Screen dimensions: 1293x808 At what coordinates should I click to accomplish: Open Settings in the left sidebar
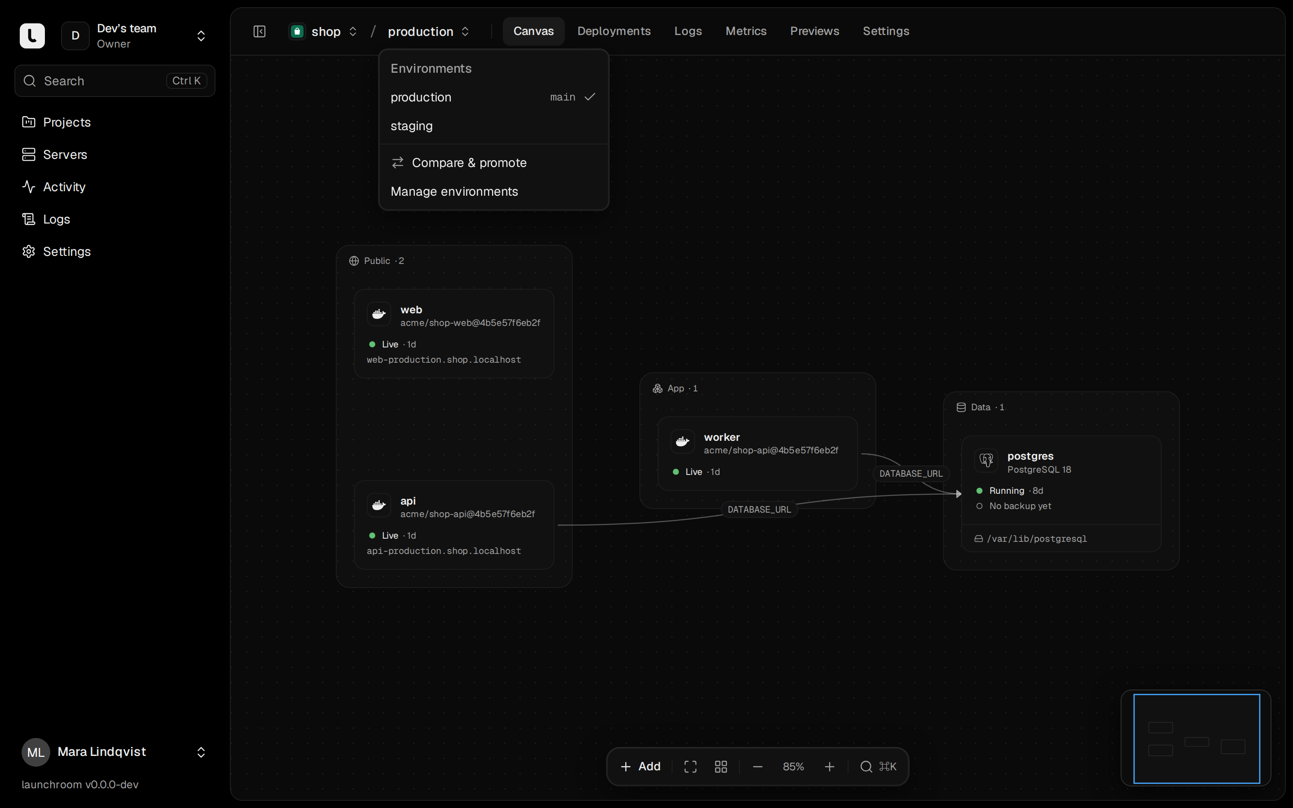point(114,252)
